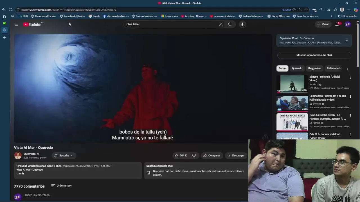Share the video via Compartir

[x=212, y=155]
